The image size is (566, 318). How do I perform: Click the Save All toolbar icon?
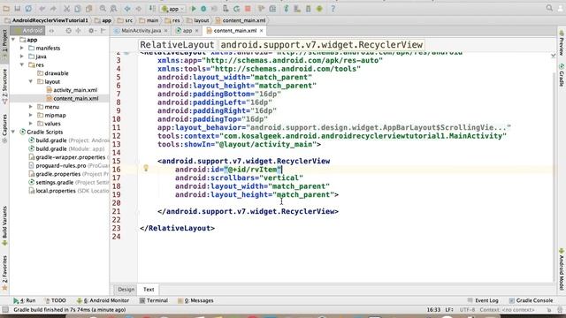17,8
